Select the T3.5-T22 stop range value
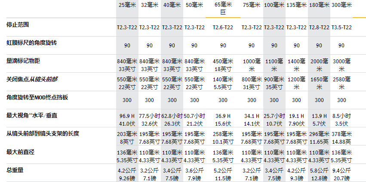The image size is (366, 182). click(341, 27)
